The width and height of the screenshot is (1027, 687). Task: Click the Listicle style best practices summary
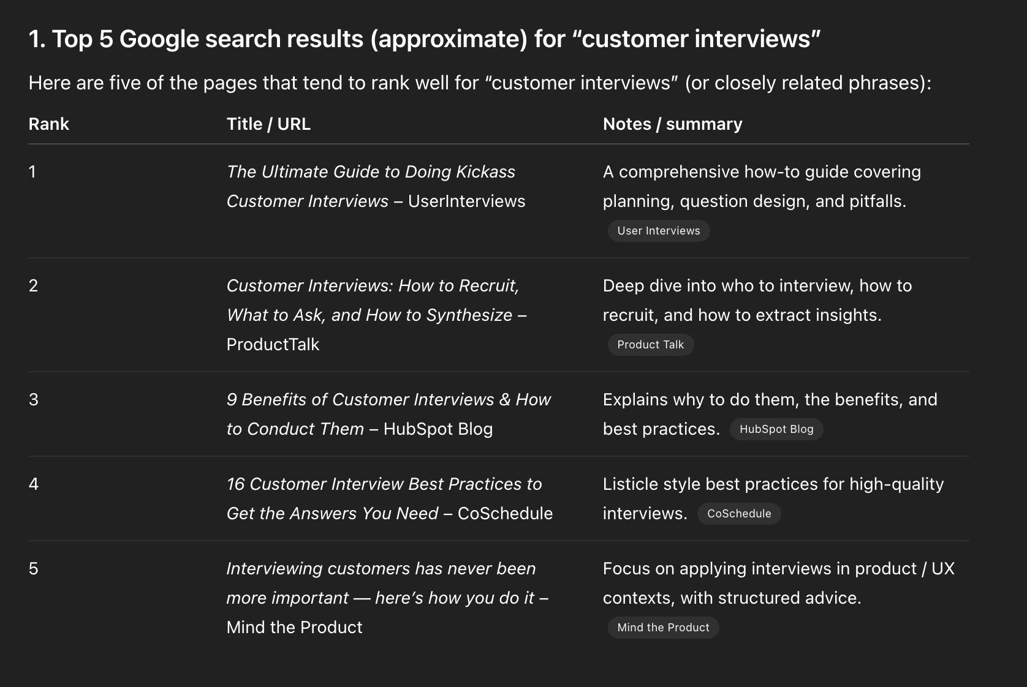point(773,484)
